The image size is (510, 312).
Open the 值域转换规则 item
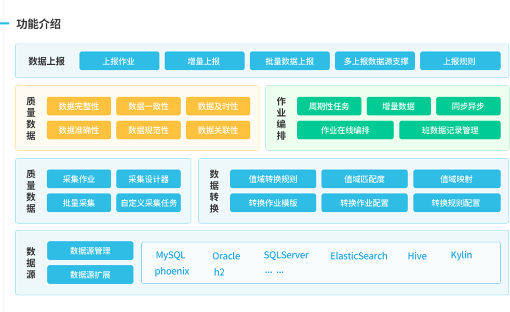(273, 179)
